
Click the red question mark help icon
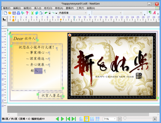click(27, 13)
